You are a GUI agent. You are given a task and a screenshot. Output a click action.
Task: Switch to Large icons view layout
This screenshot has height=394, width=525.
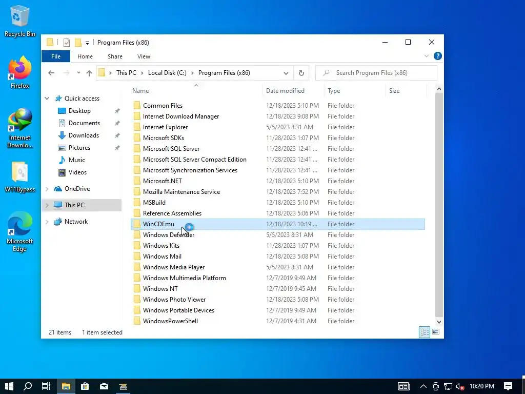436,332
